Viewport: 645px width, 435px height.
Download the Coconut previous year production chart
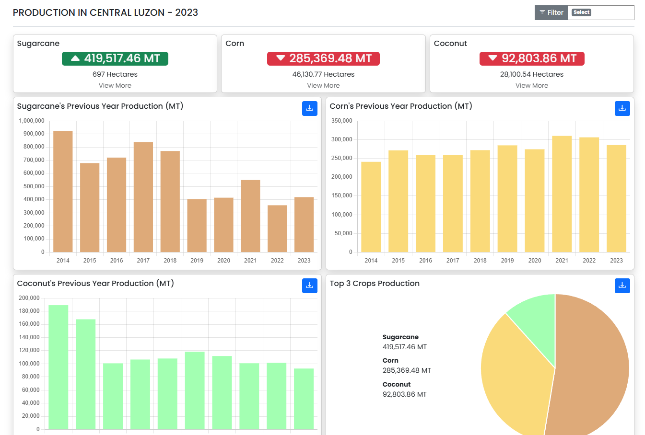(309, 286)
